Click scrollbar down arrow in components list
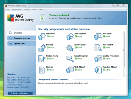The width and height of the screenshot is (131, 99). [124, 76]
